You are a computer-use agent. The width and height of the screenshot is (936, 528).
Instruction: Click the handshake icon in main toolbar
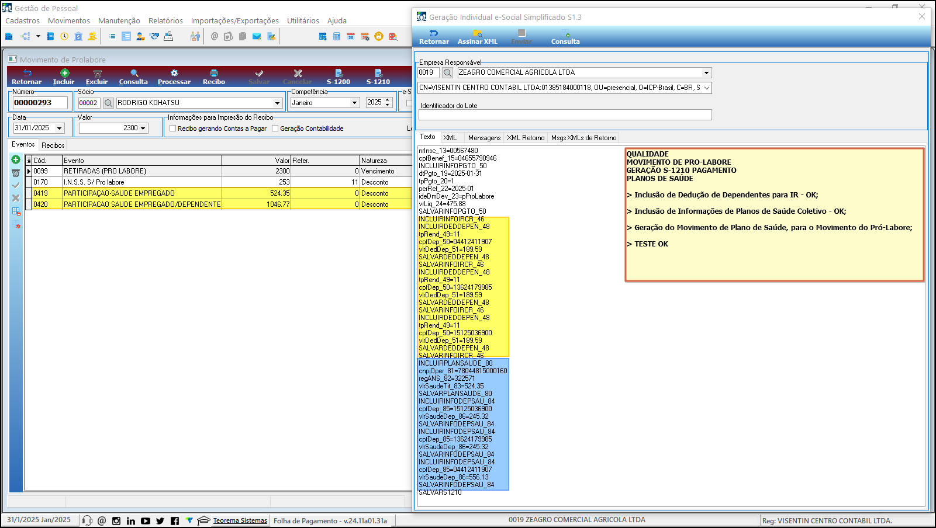pos(154,36)
